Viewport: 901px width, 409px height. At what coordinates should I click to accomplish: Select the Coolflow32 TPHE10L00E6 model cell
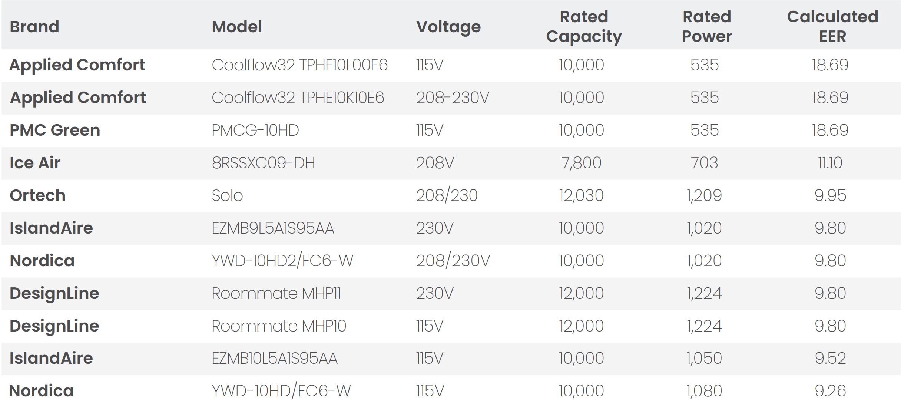click(x=299, y=65)
